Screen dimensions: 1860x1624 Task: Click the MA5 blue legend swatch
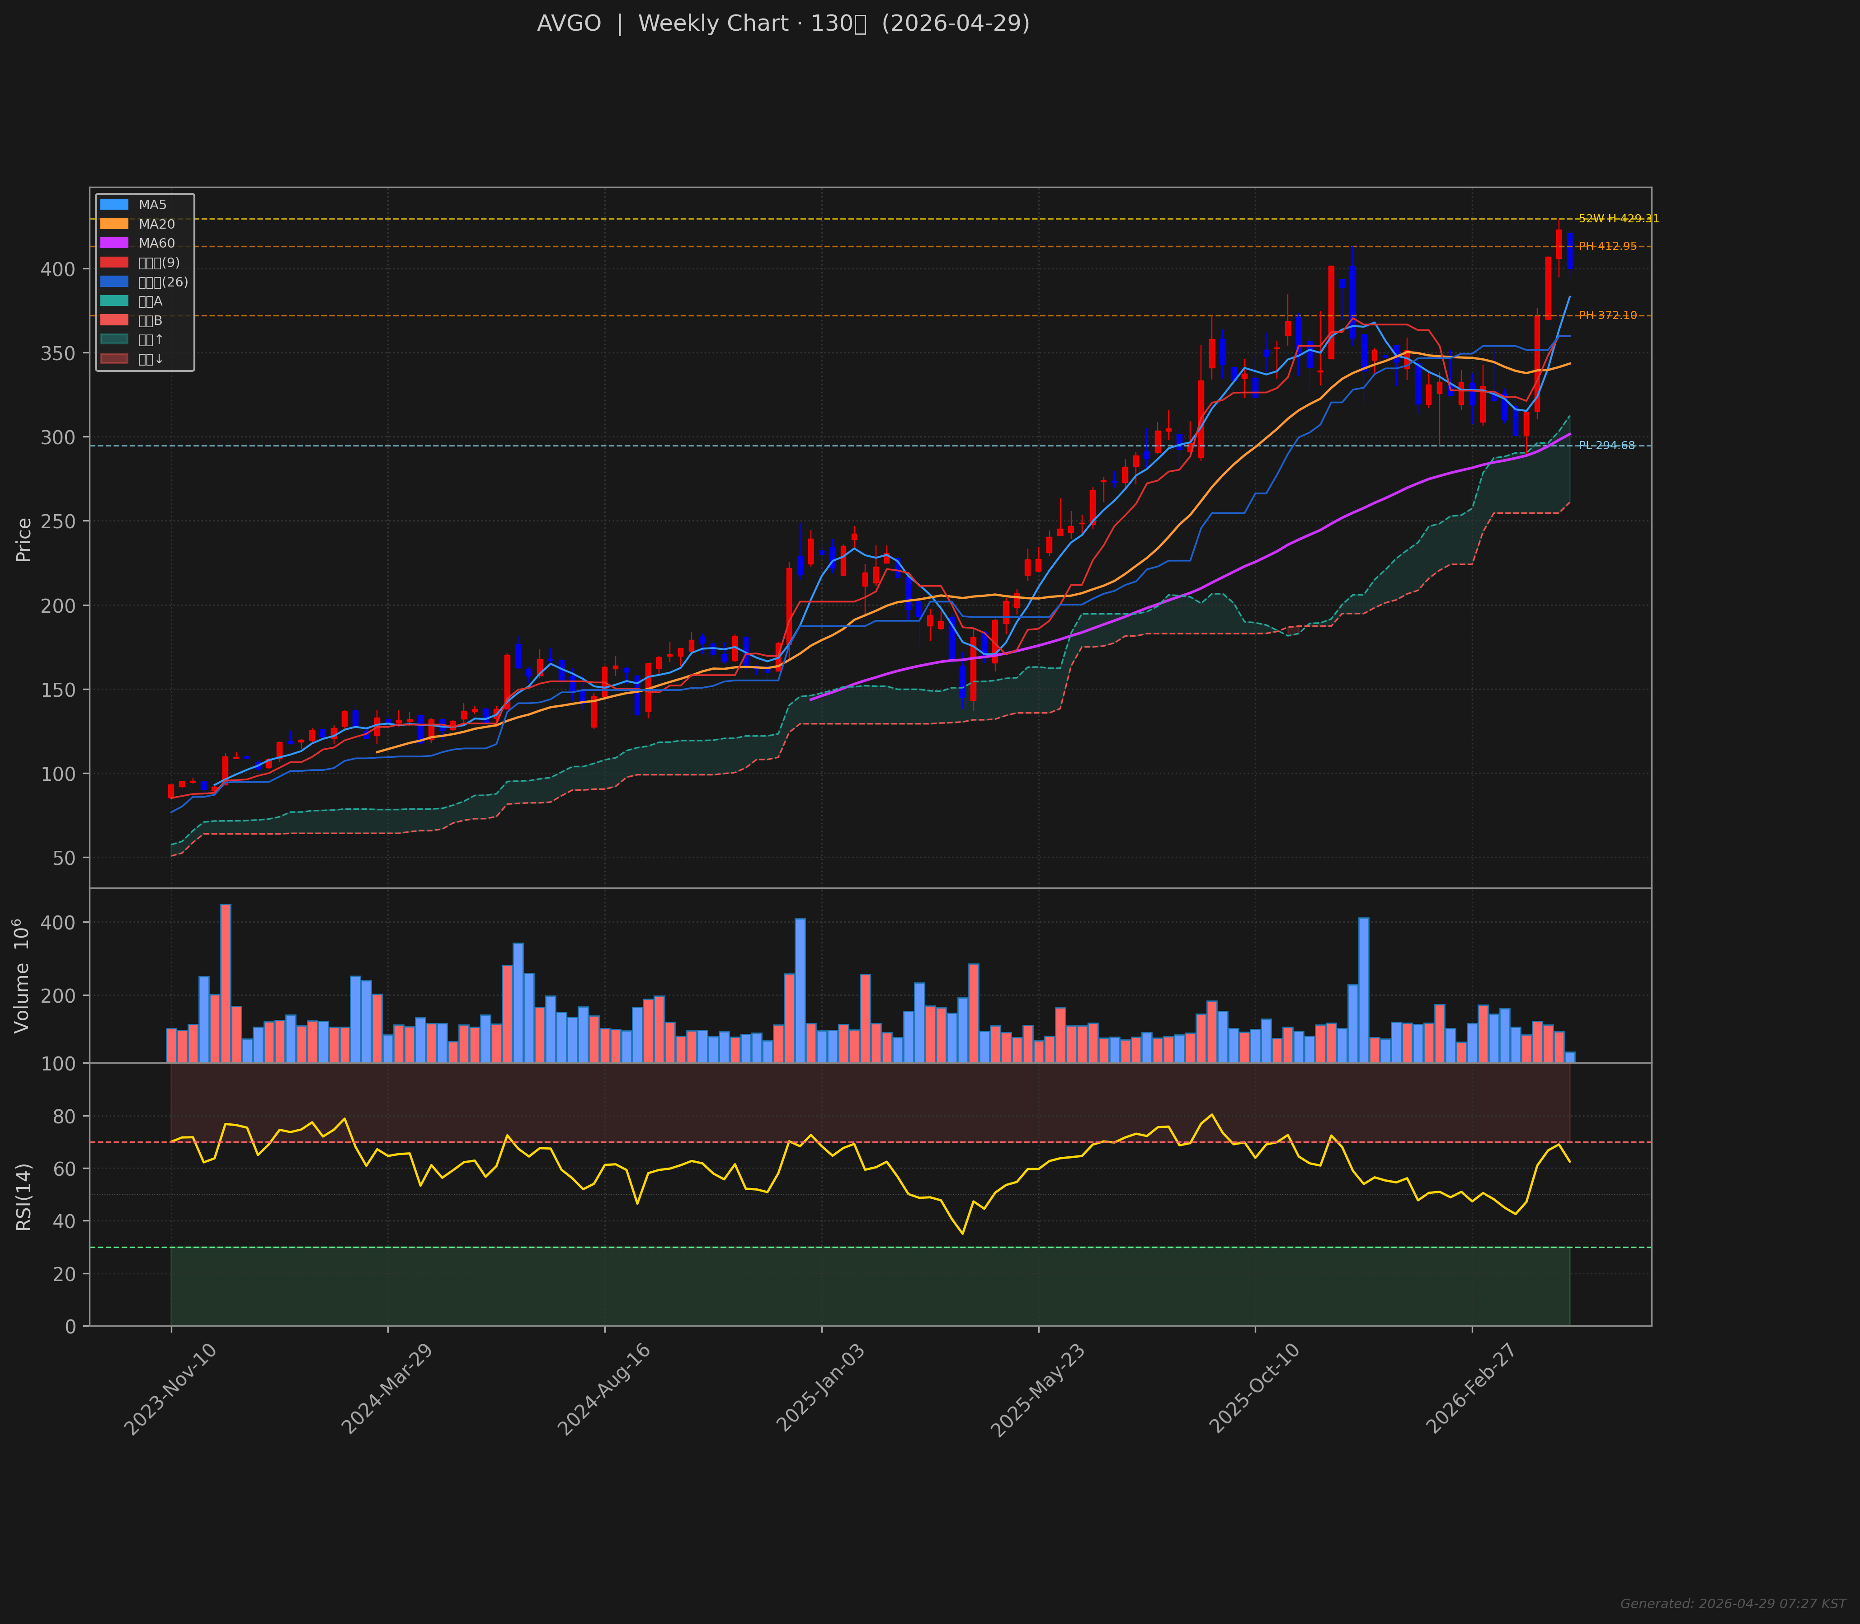point(114,205)
